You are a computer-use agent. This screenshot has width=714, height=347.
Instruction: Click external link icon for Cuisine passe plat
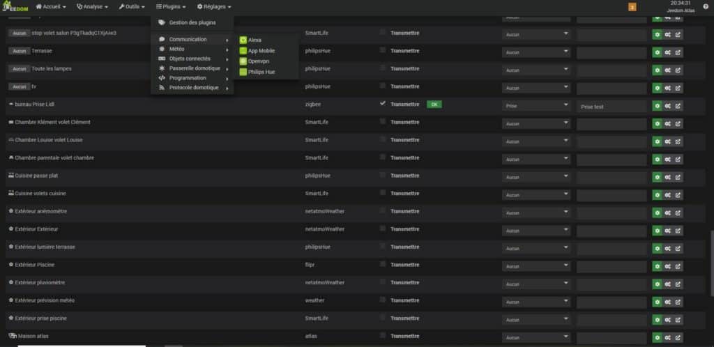(678, 177)
